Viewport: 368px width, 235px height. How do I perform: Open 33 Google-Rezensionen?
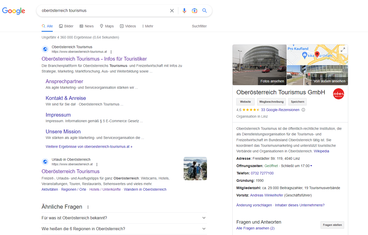(280, 110)
